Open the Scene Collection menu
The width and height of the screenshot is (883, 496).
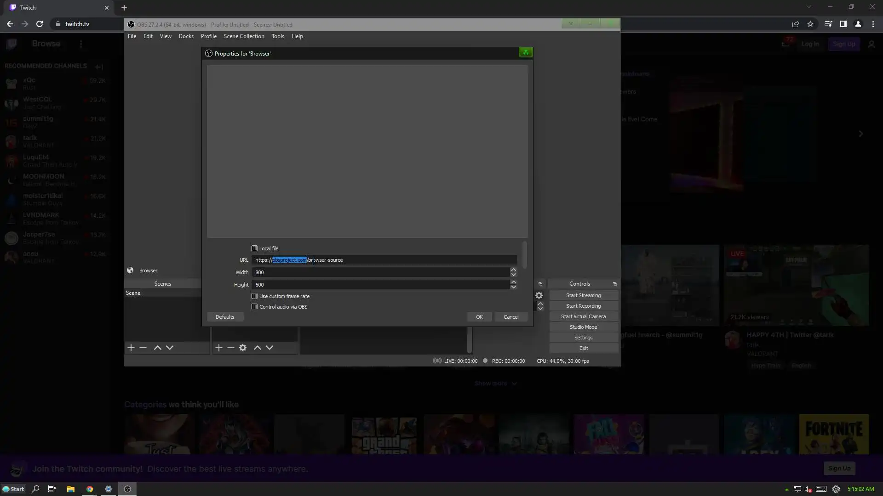tap(244, 36)
